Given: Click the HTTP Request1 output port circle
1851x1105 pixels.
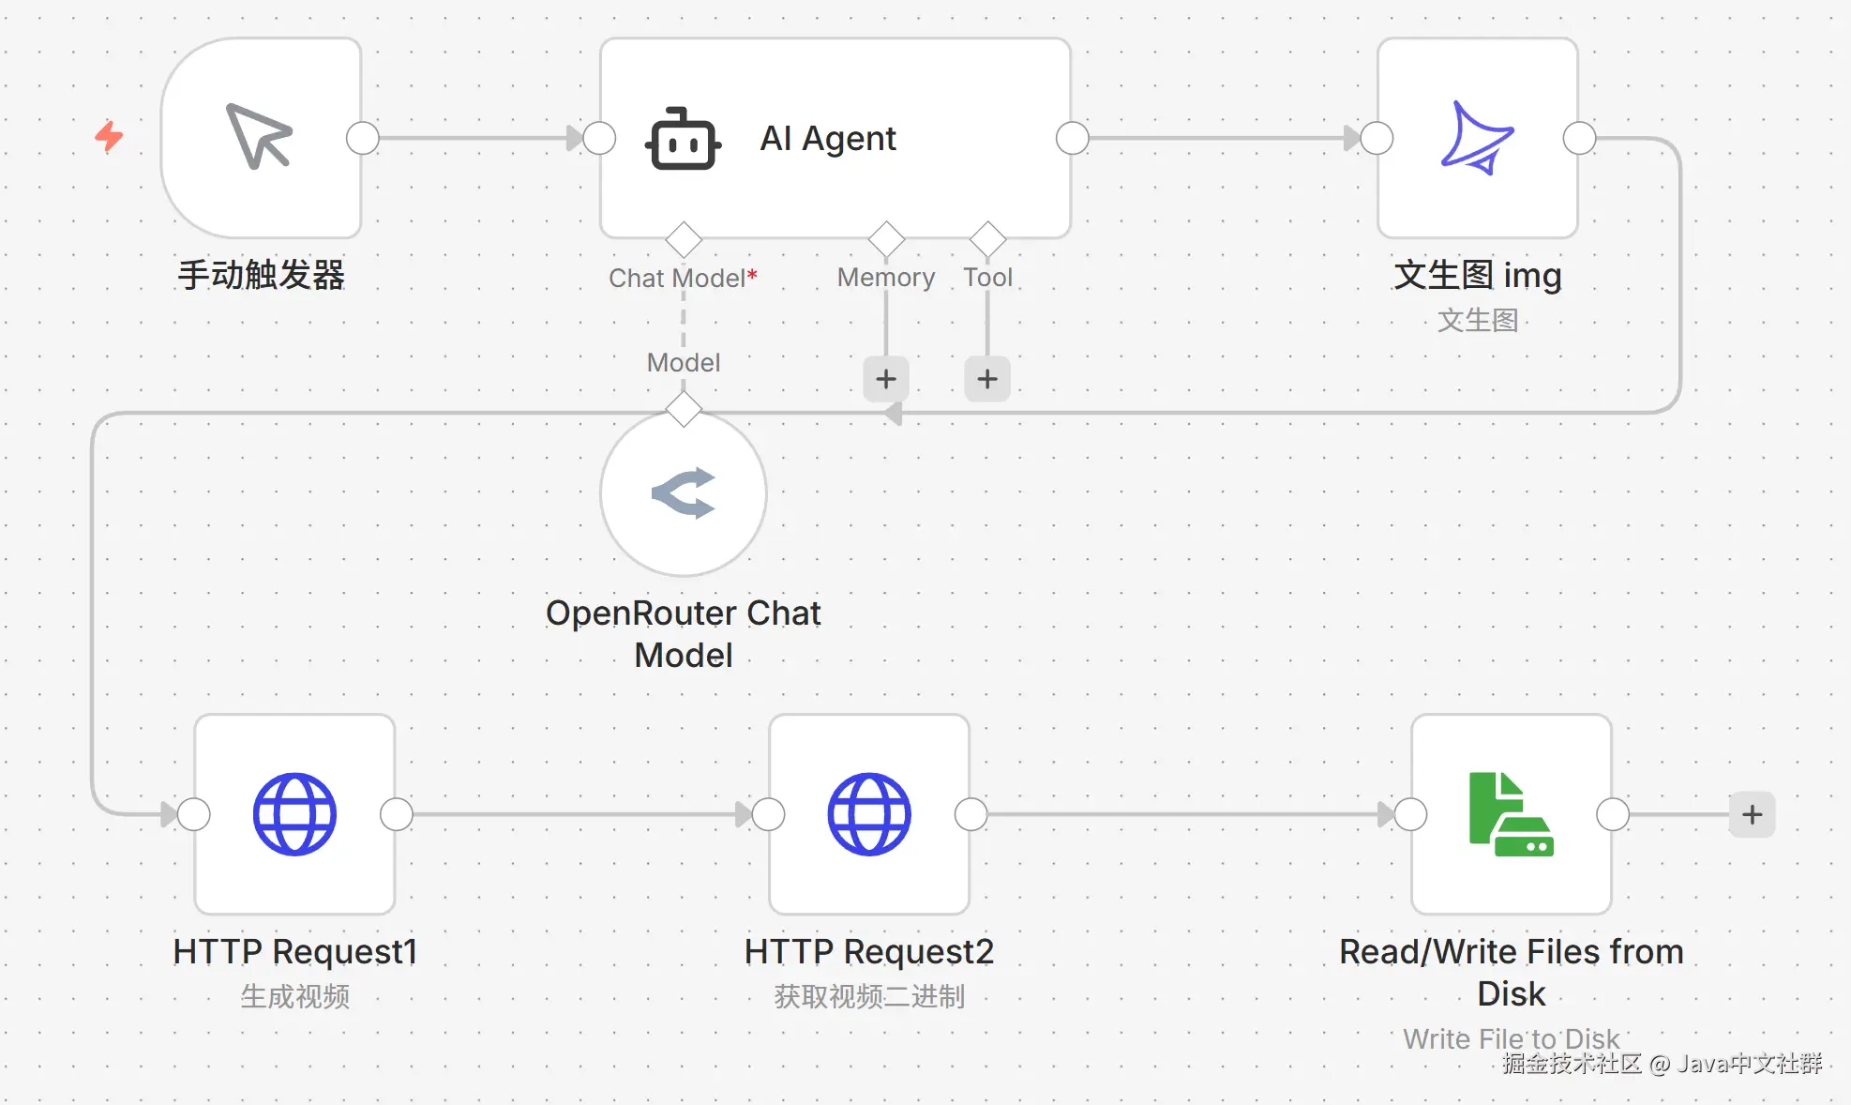Looking at the screenshot, I should point(397,814).
